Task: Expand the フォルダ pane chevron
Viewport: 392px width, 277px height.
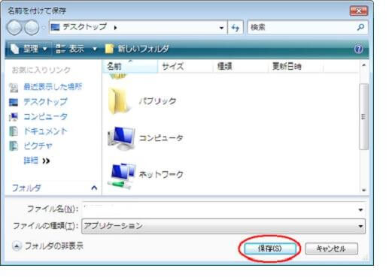Action: [x=94, y=188]
